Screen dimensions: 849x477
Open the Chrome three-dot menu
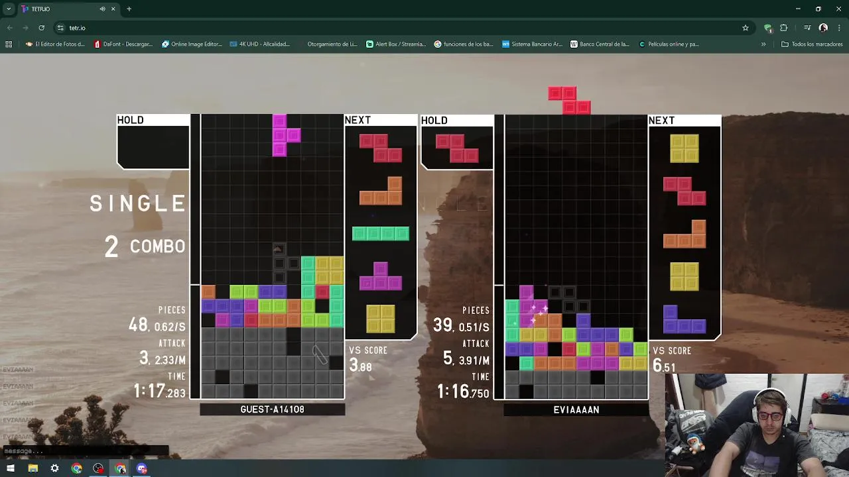(838, 28)
